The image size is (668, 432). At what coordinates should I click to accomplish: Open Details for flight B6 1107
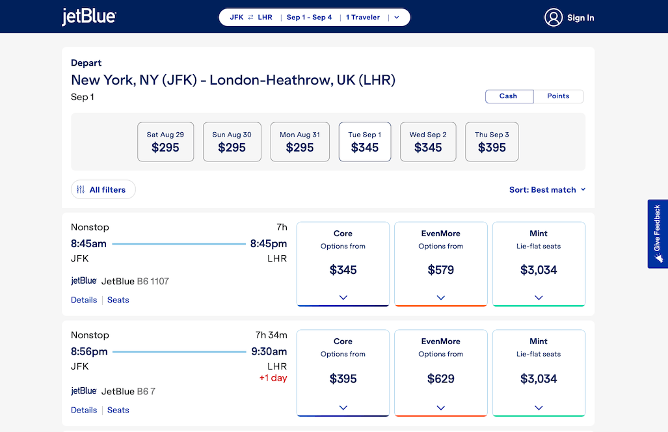point(84,300)
